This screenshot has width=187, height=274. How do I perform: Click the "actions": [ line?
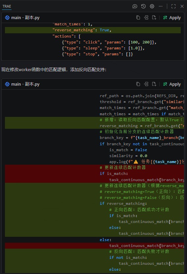pyautogui.click(x=67, y=36)
